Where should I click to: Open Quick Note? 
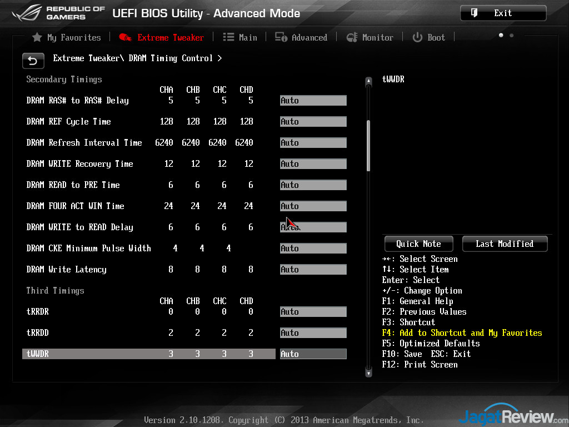click(x=418, y=244)
